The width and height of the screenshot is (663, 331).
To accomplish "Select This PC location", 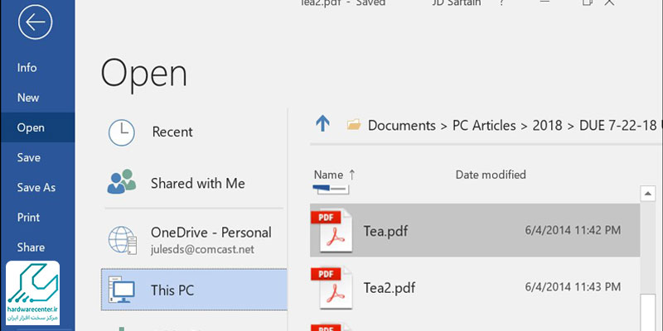I will click(194, 290).
